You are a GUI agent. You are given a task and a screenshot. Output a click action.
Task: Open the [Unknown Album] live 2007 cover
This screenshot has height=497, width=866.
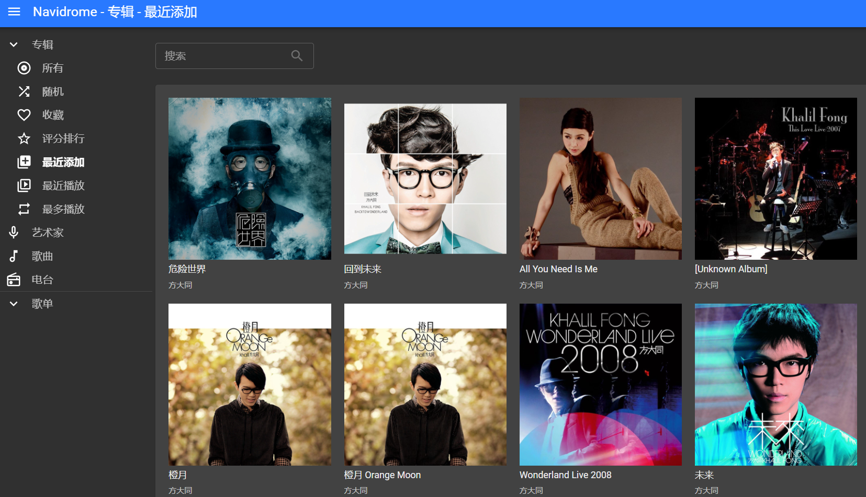pyautogui.click(x=776, y=179)
